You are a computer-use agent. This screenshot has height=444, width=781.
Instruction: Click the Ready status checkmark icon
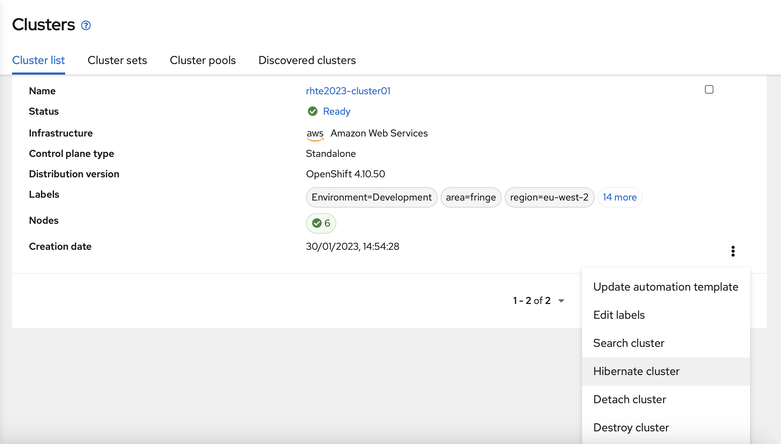click(x=312, y=112)
